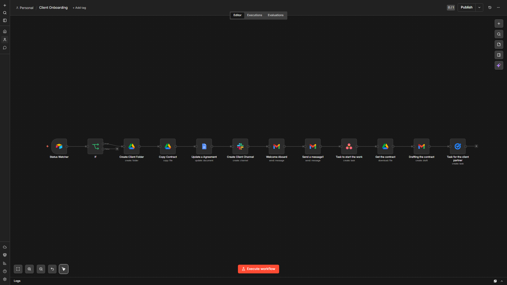Click the 0/1 counter badge
The height and width of the screenshot is (285, 507).
coord(451,7)
